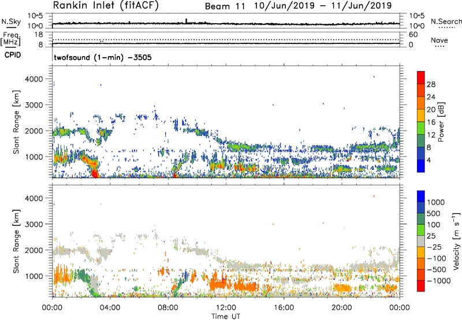Click bright blue bottom segment of Power colorbar
The width and height of the screenshot is (462, 320).
(421, 166)
